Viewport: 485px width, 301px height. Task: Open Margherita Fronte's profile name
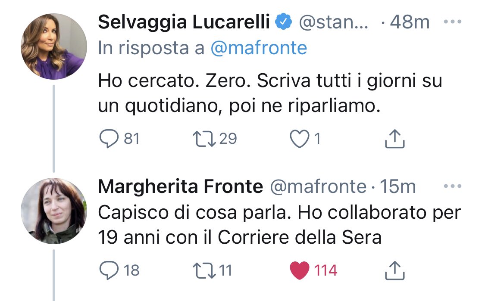pos(180,187)
